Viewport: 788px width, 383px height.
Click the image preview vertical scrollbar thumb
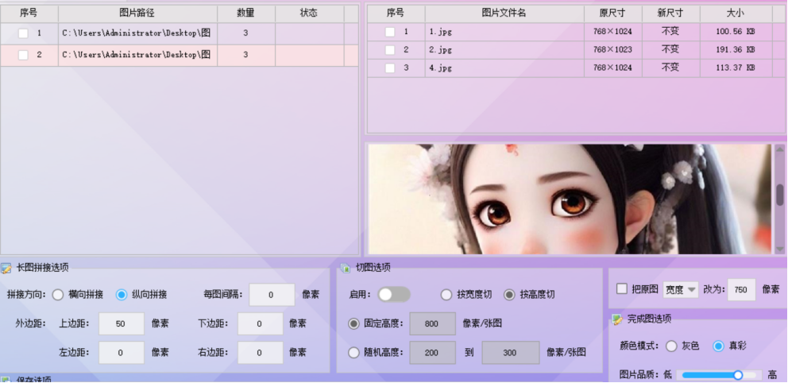click(780, 195)
